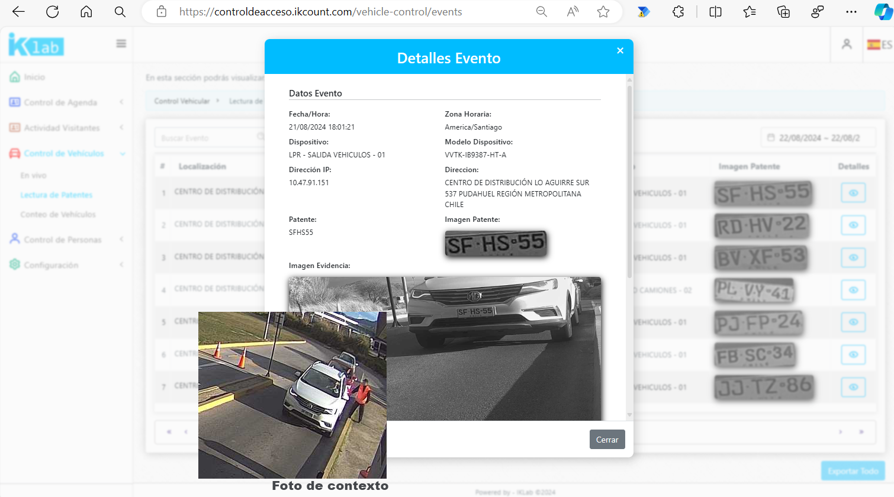Open Conteo de Vehículos submenu item

(58, 214)
